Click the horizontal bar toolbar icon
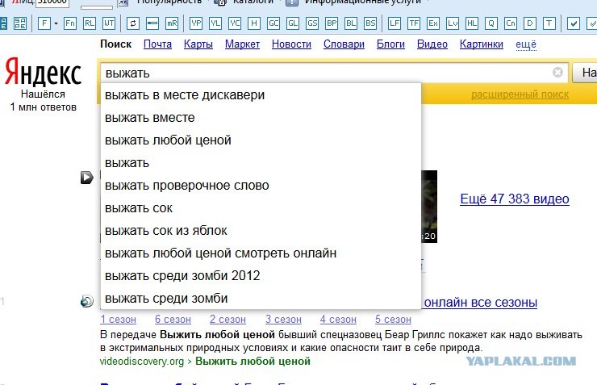The width and height of the screenshot is (597, 385). click(152, 23)
